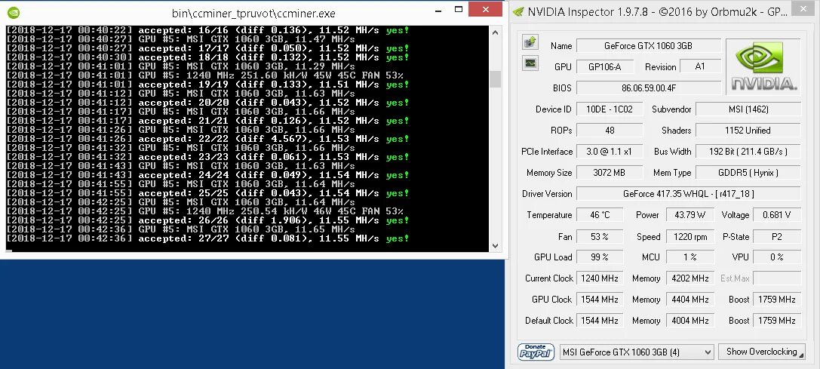Click the console line accepted: 19/19 (diff 0.133)
This screenshot has height=369, width=820.
(208, 85)
